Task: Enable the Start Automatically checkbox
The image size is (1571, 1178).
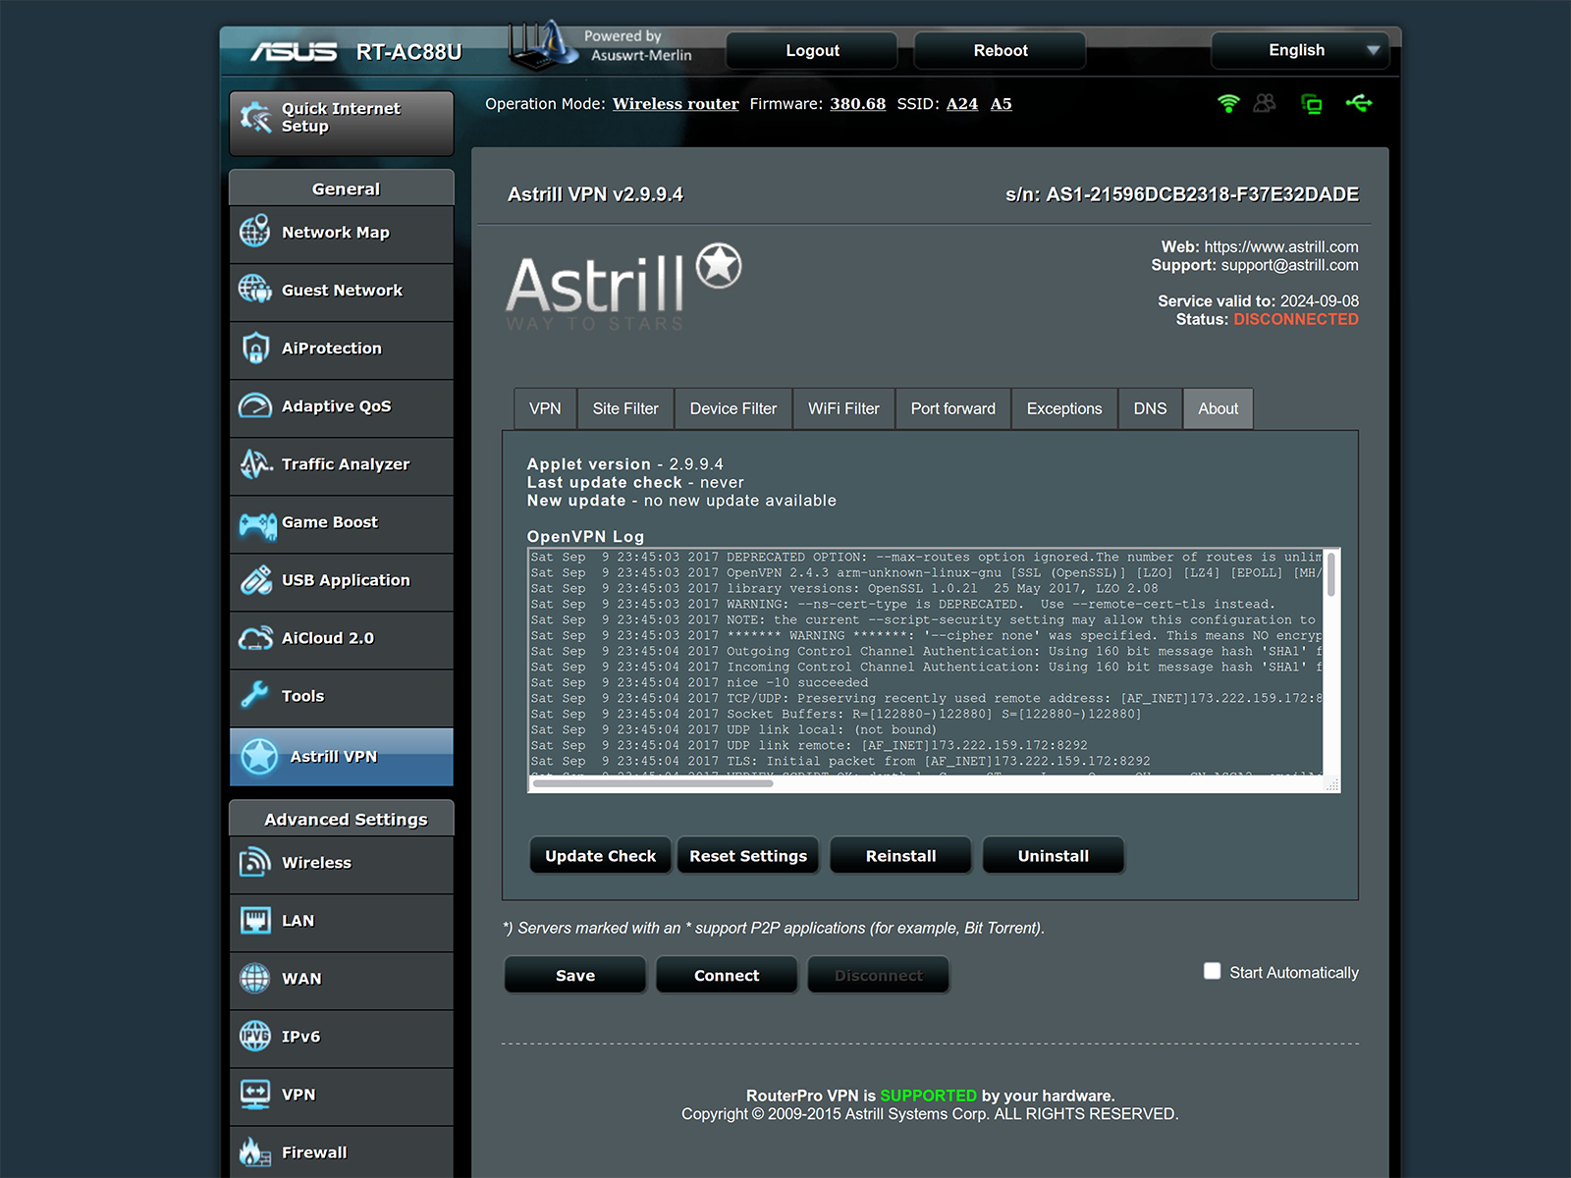Action: (1213, 971)
